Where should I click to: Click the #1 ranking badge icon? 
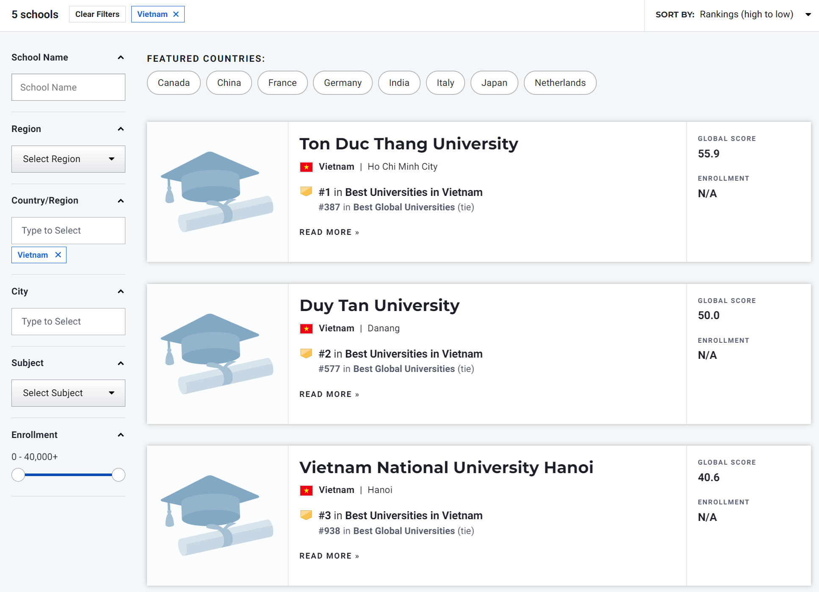click(x=306, y=192)
